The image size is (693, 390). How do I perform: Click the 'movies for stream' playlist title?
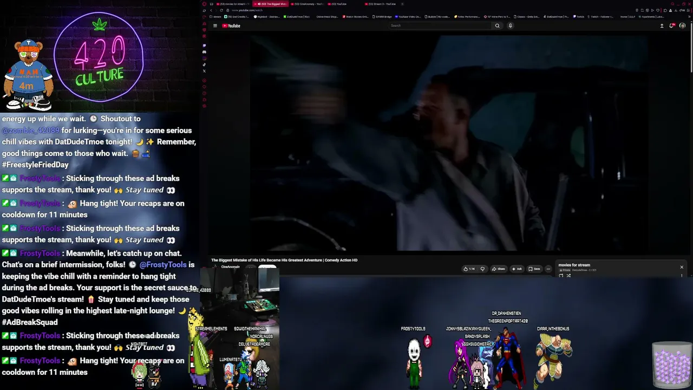574,265
